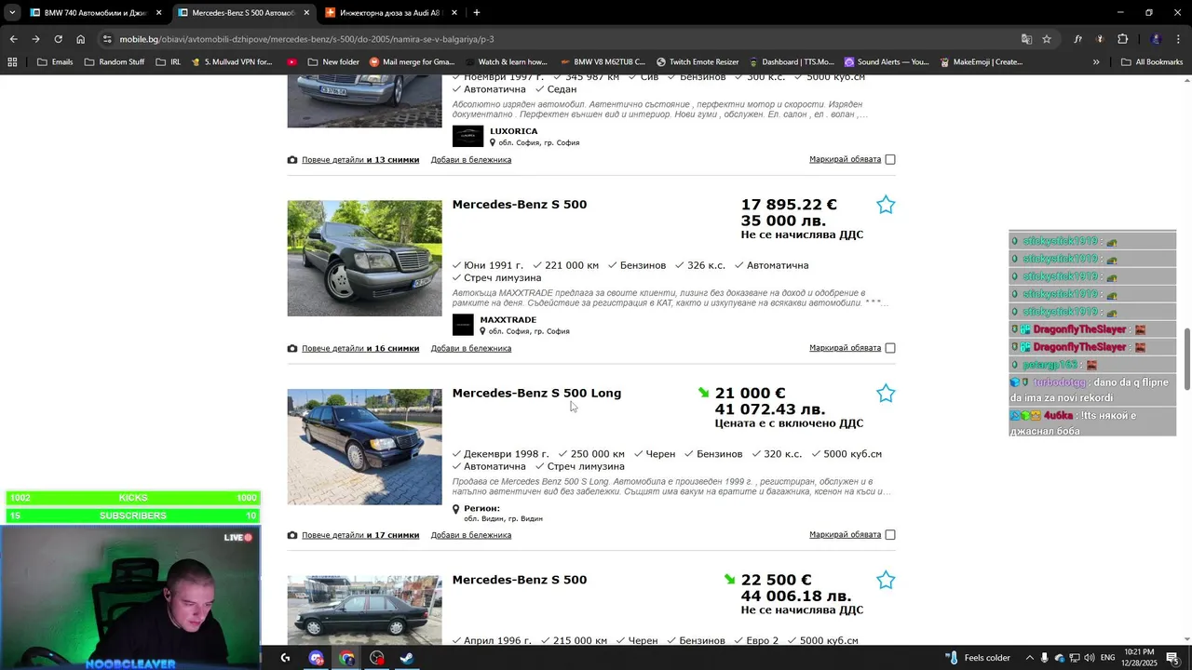The height and width of the screenshot is (670, 1192).
Task: Open the Chrome taskbar icon
Action: pyautogui.click(x=346, y=658)
